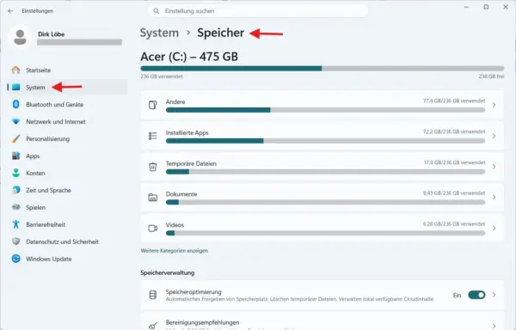Screen dimensions: 516x330
Task: Expand the Andere category chevron
Action: pyautogui.click(x=494, y=105)
